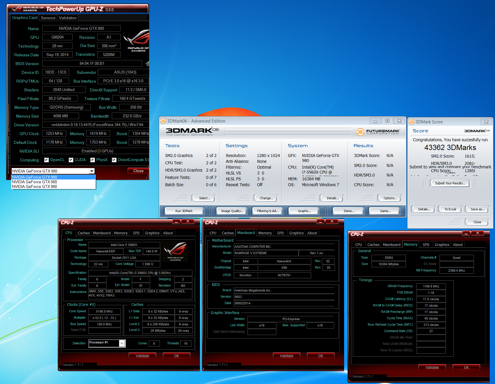Click the Driver Version field in GPU-Z
This screenshot has width=495, height=384.
[96, 125]
